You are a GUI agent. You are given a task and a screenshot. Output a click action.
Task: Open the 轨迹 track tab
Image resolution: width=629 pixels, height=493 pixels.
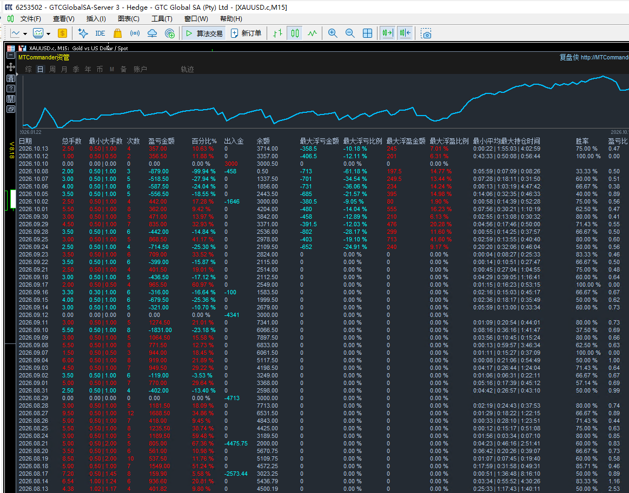(x=187, y=69)
